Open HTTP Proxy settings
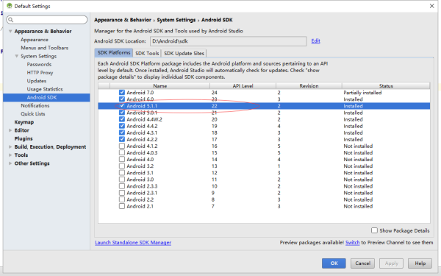The width and height of the screenshot is (441, 276). point(40,73)
